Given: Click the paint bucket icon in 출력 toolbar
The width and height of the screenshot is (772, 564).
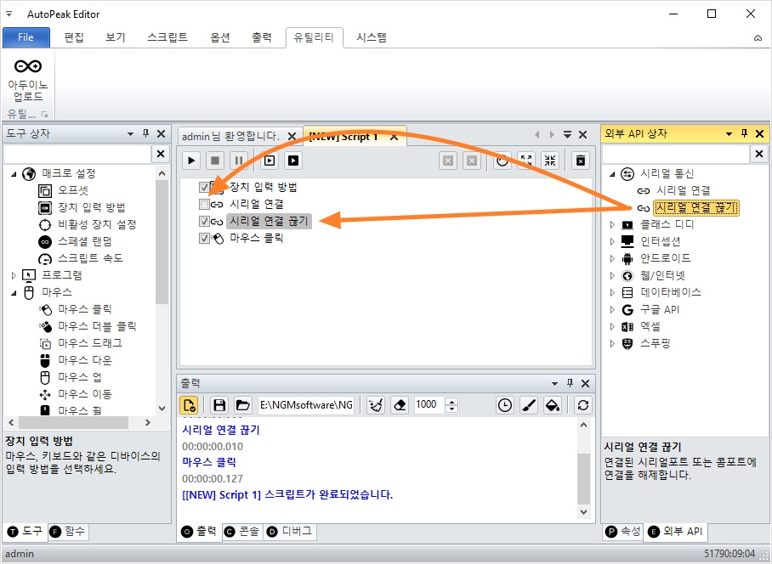Looking at the screenshot, I should pos(553,405).
